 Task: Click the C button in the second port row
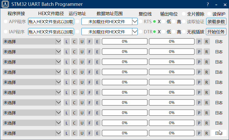click(74, 52)
